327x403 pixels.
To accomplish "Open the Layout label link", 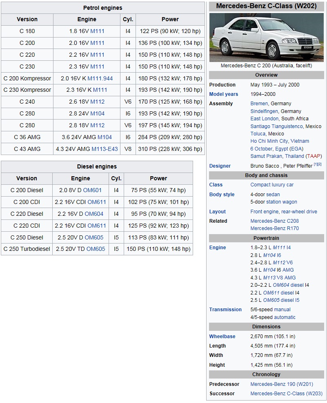I will pos(218,212).
